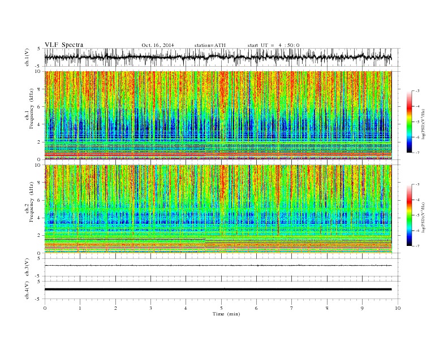The image size is (448, 346).
Task: Click the ch.3 flat waveform trace
Action: click(x=218, y=266)
